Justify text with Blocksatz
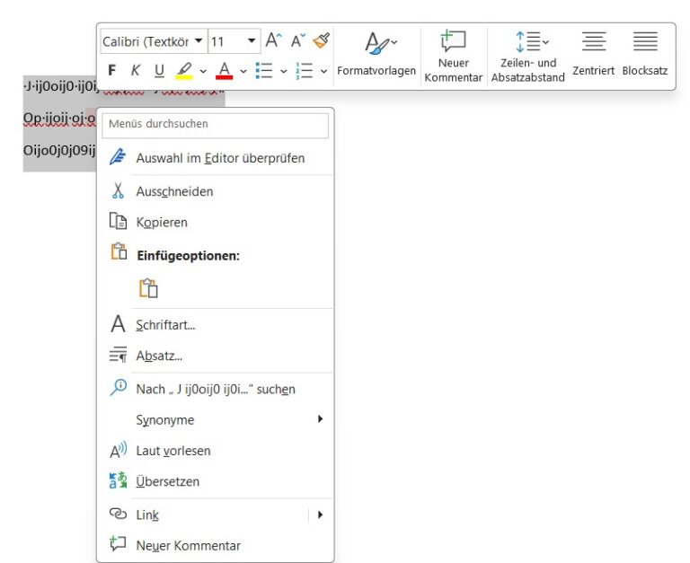Image resolution: width=690 pixels, height=563 pixels. click(645, 54)
